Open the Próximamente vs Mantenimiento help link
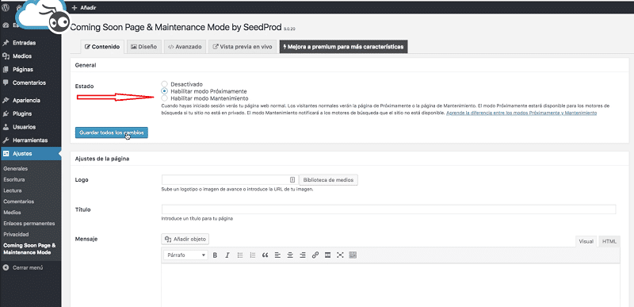The width and height of the screenshot is (634, 307). (x=521, y=113)
